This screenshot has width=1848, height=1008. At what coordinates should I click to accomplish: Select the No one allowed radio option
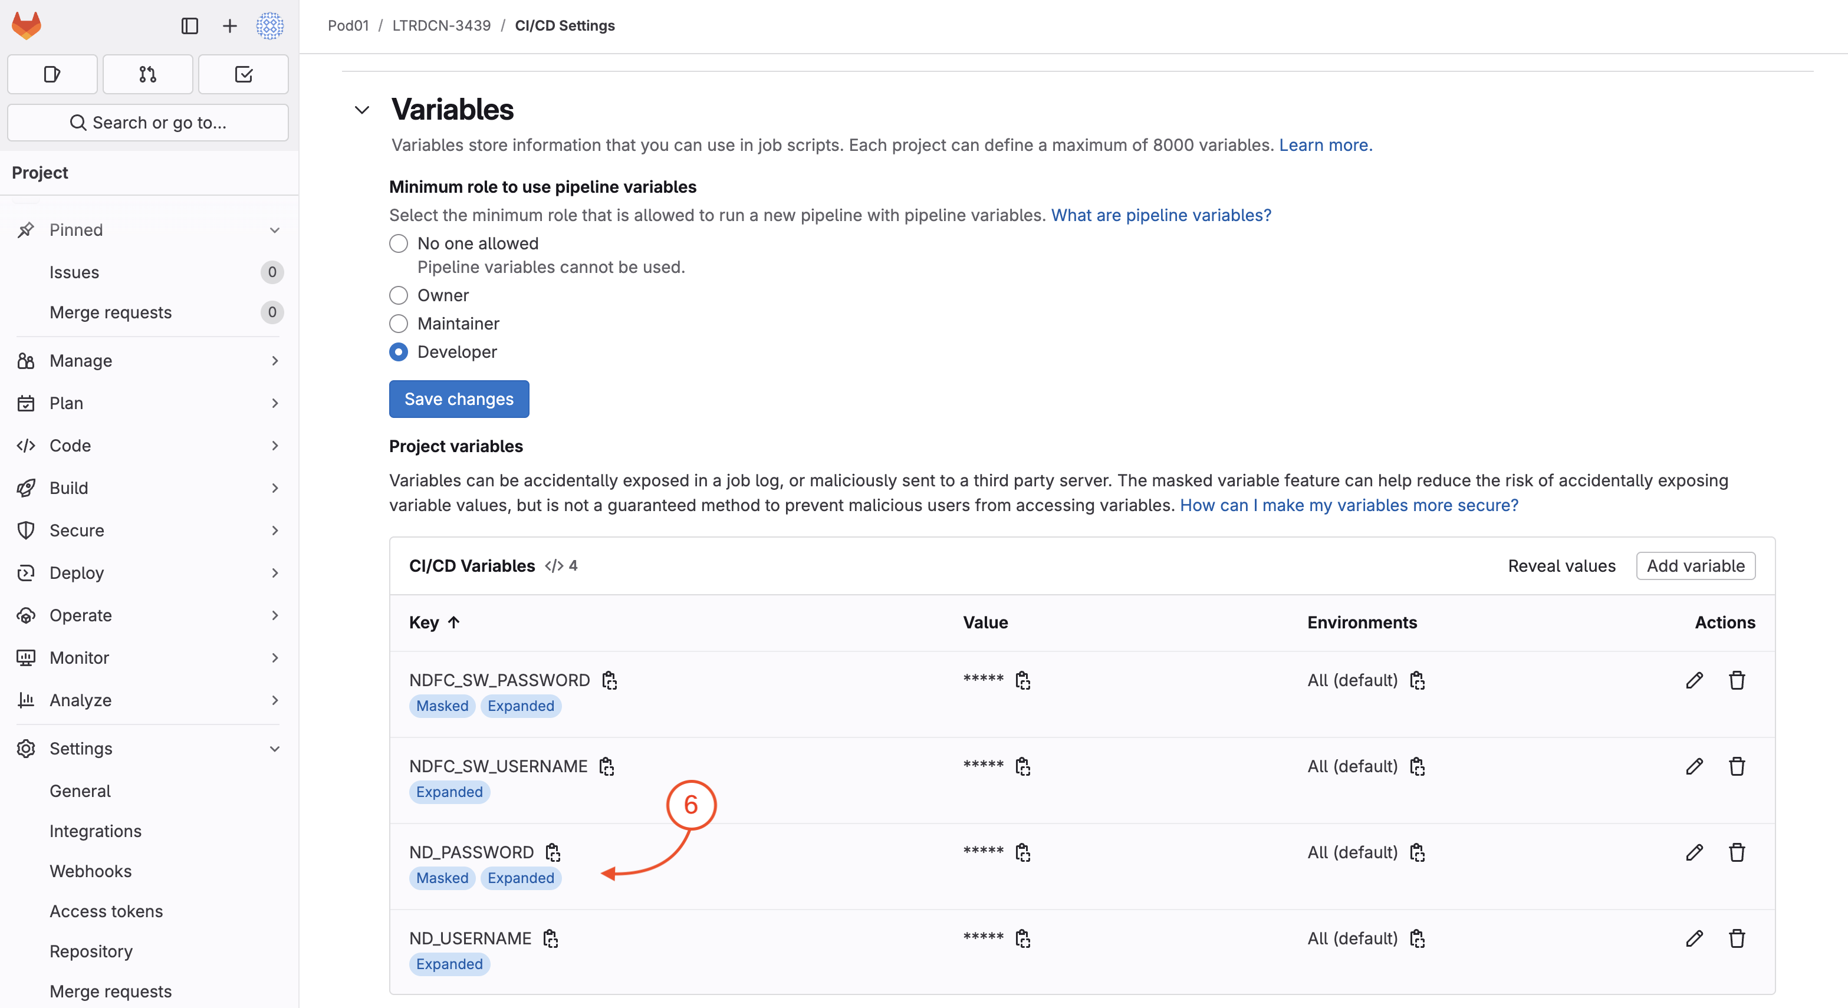(399, 243)
